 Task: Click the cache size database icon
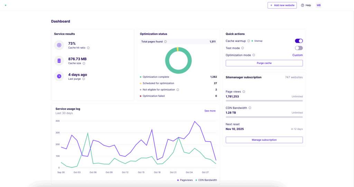59,61
